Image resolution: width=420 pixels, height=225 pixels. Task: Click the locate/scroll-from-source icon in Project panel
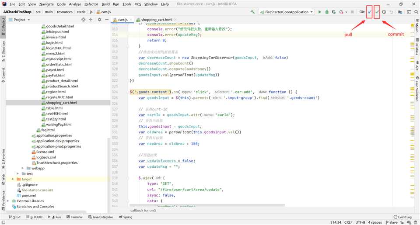pos(83,20)
